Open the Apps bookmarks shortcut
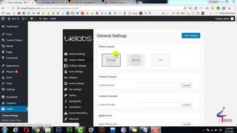This screenshot has height=133, width=237. click(x=6, y=13)
